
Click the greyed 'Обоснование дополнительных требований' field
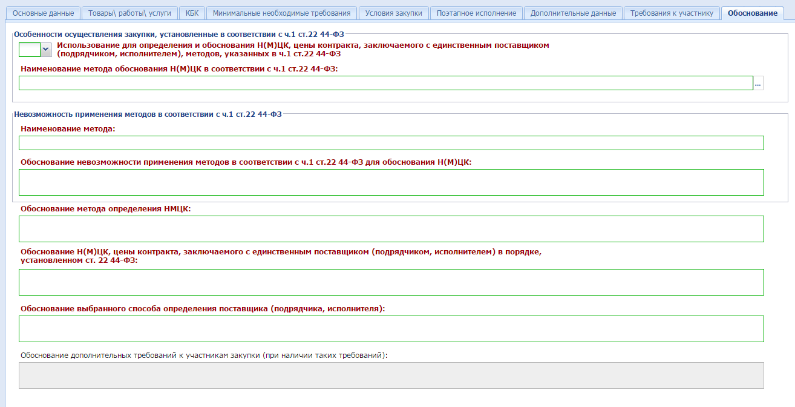coord(391,376)
